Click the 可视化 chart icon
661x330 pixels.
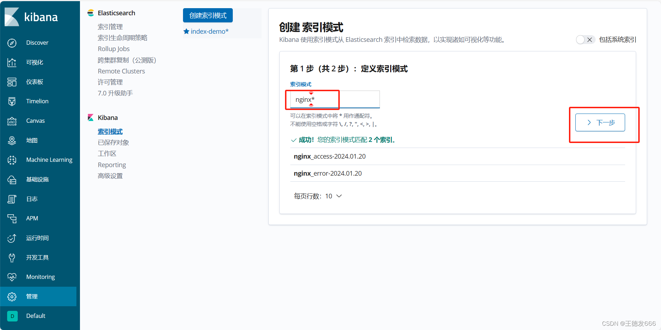pyautogui.click(x=12, y=62)
